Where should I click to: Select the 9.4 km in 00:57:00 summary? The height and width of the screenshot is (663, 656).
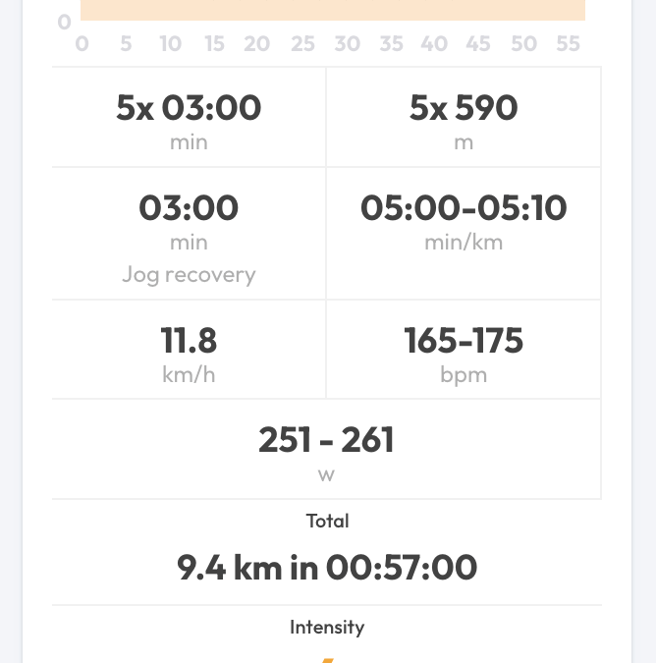(327, 567)
